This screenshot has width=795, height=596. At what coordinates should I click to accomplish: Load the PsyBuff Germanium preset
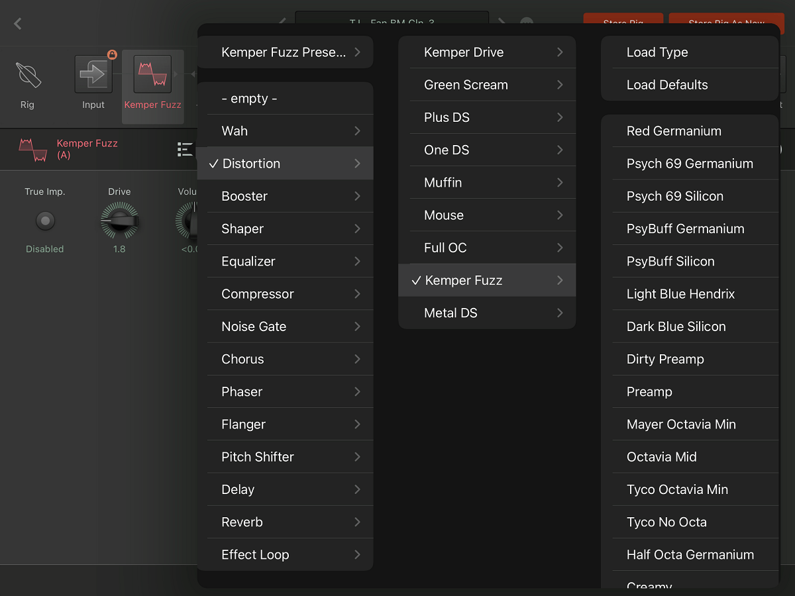[x=690, y=228]
